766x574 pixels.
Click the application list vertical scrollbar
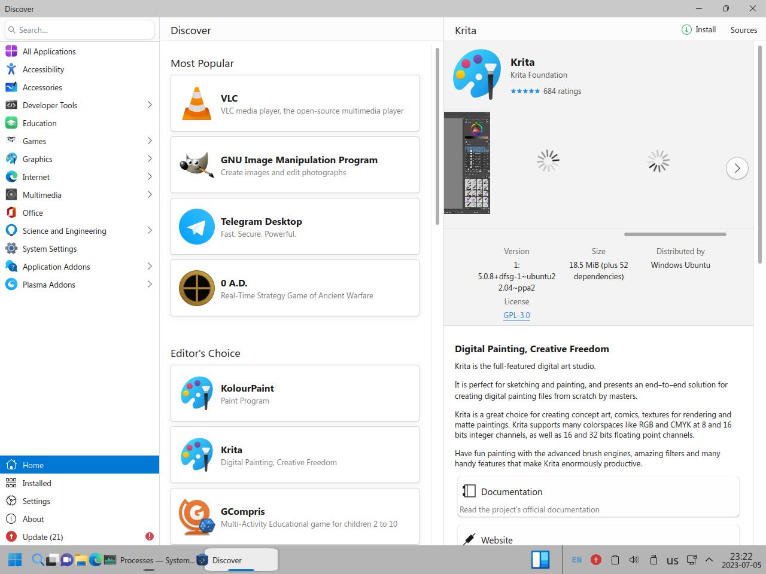tap(437, 136)
